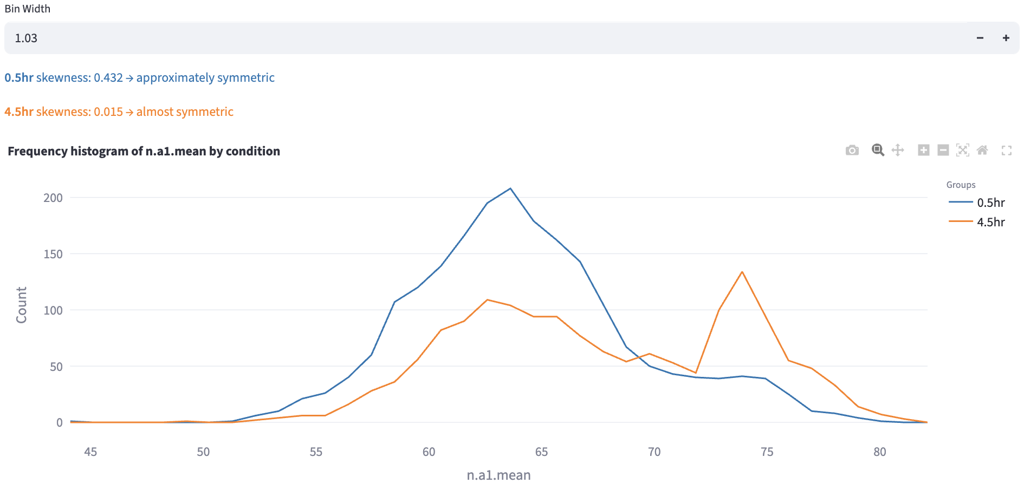The height and width of the screenshot is (483, 1024).
Task: Click the n.a1.mean x-axis title
Action: point(498,475)
